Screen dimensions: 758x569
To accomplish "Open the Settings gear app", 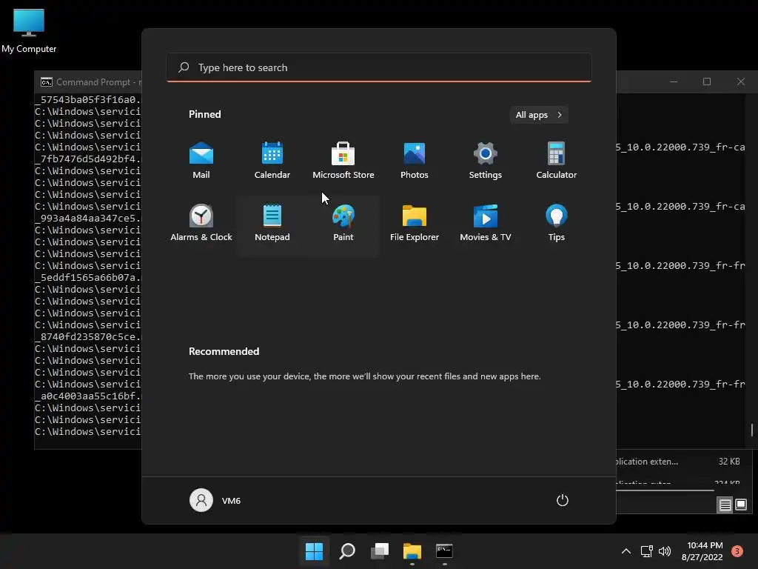I will 486,161.
